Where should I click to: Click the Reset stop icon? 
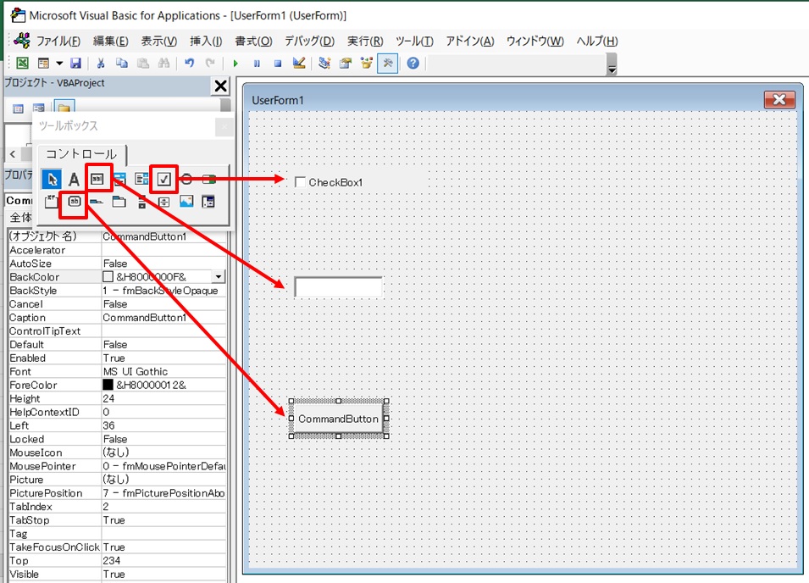[x=278, y=64]
